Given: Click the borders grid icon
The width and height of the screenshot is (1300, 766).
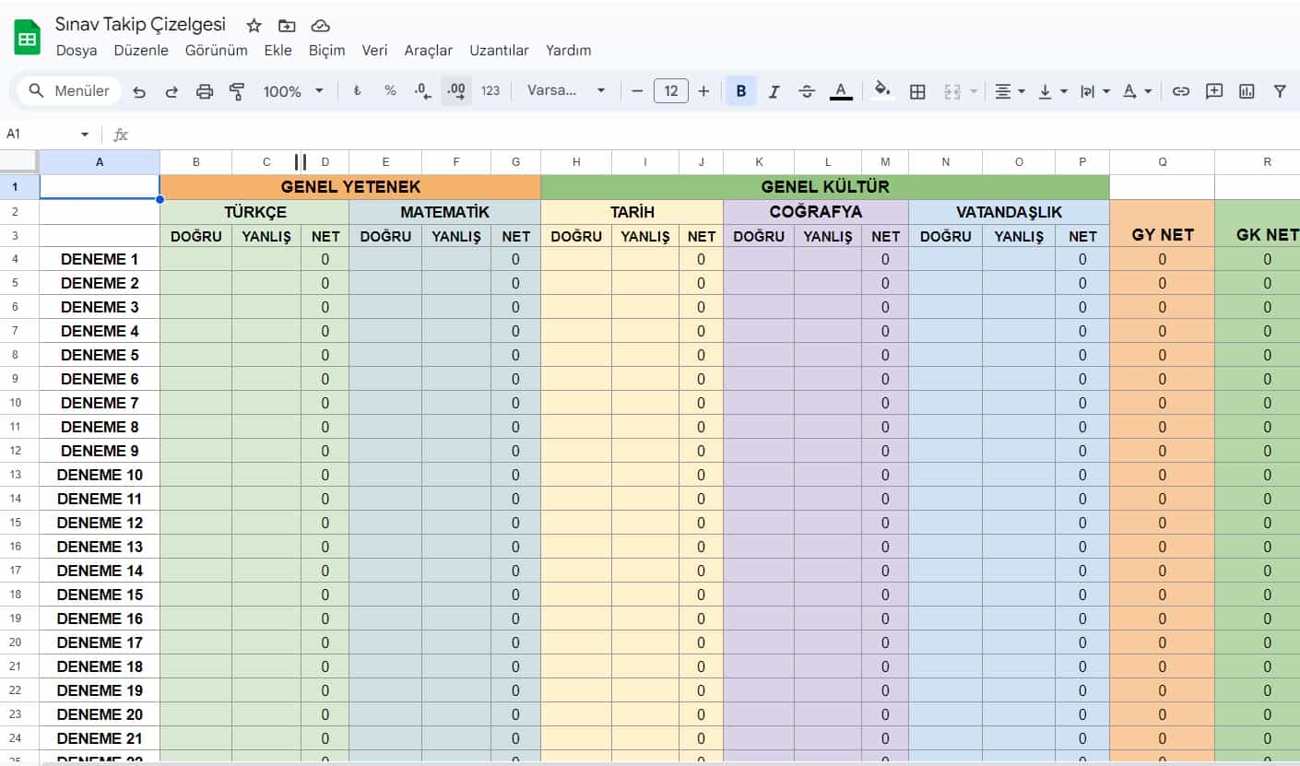Looking at the screenshot, I should pyautogui.click(x=917, y=91).
